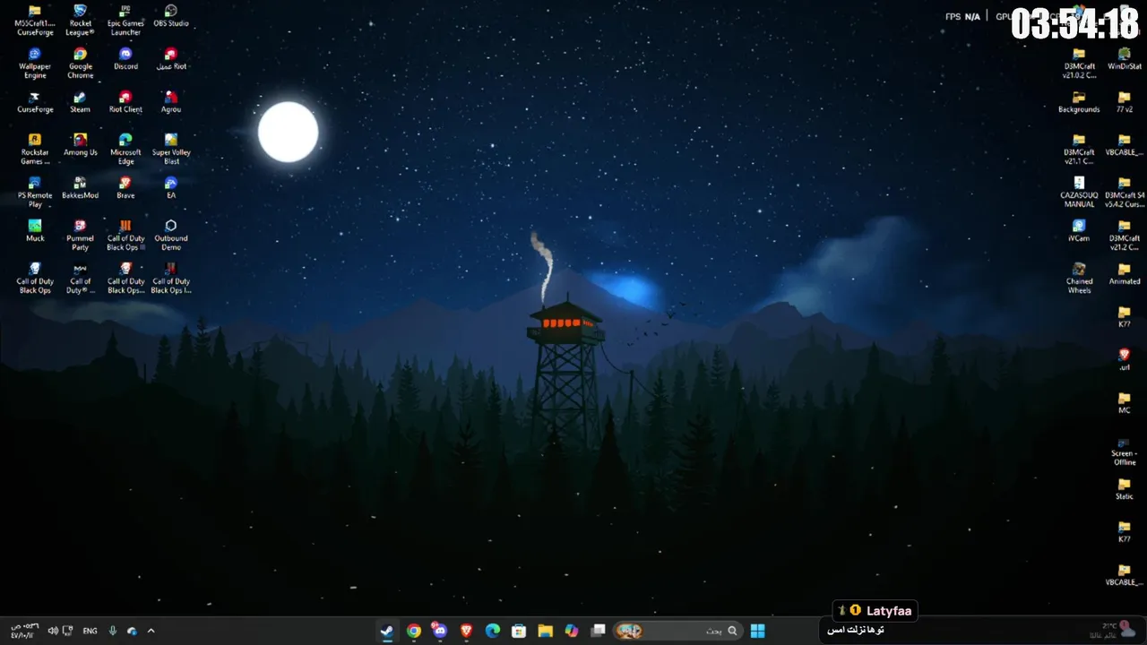The width and height of the screenshot is (1147, 645).
Task: Select the Brave browser desktop shortcut
Action: point(125,189)
